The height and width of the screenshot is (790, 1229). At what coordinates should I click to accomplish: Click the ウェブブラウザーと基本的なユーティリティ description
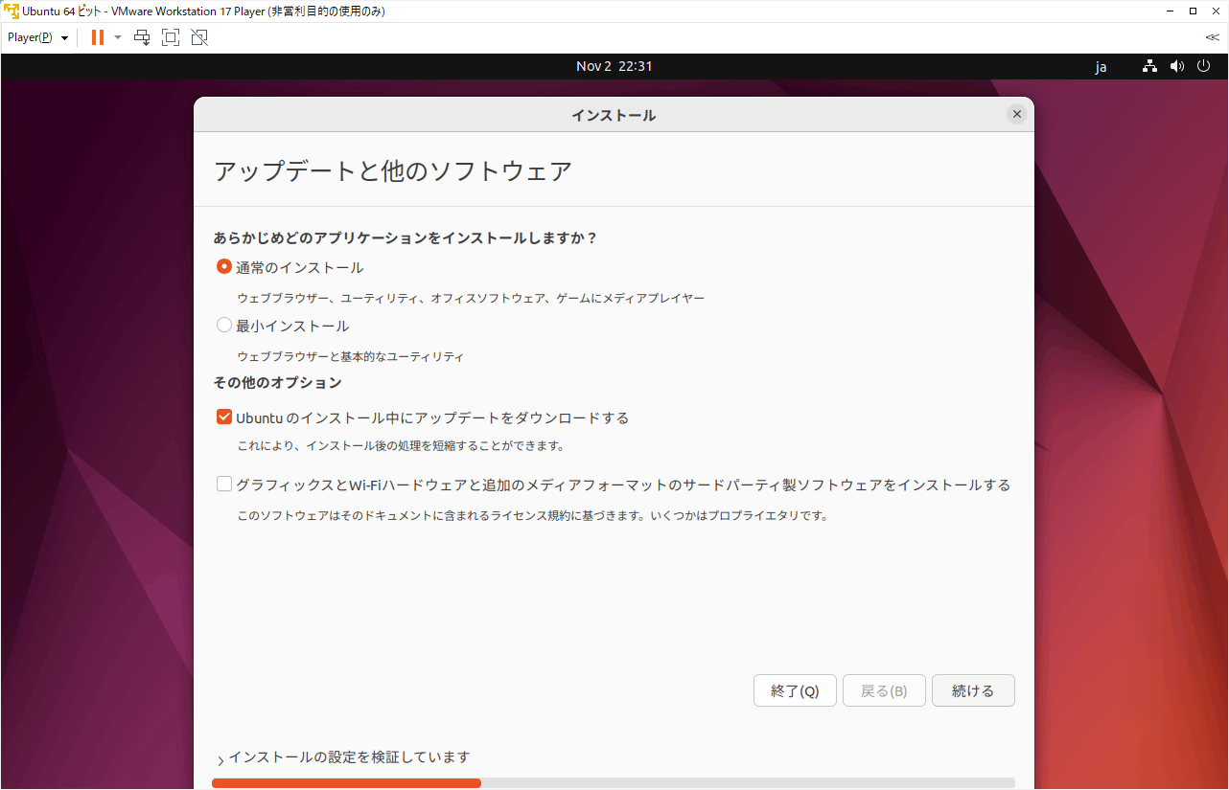coord(351,356)
